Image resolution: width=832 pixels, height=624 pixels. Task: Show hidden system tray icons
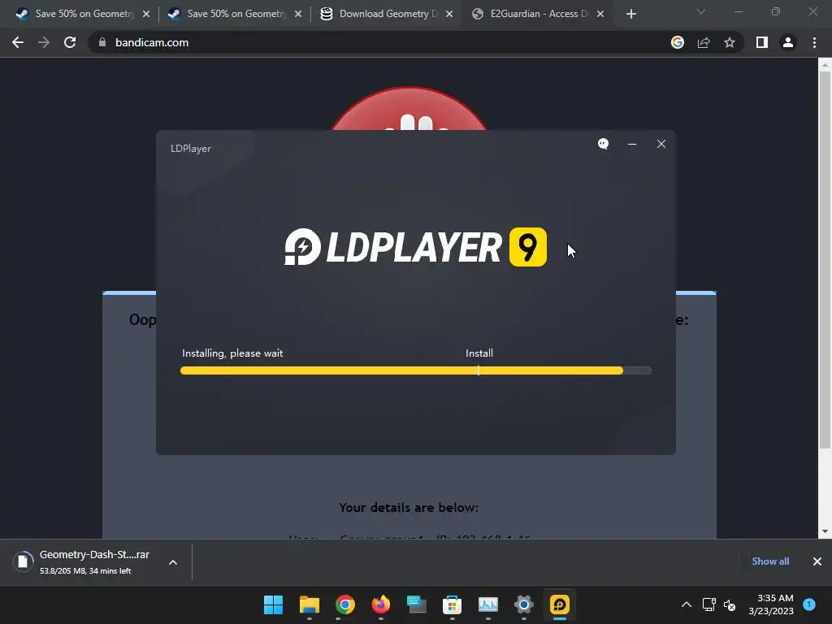[686, 604]
